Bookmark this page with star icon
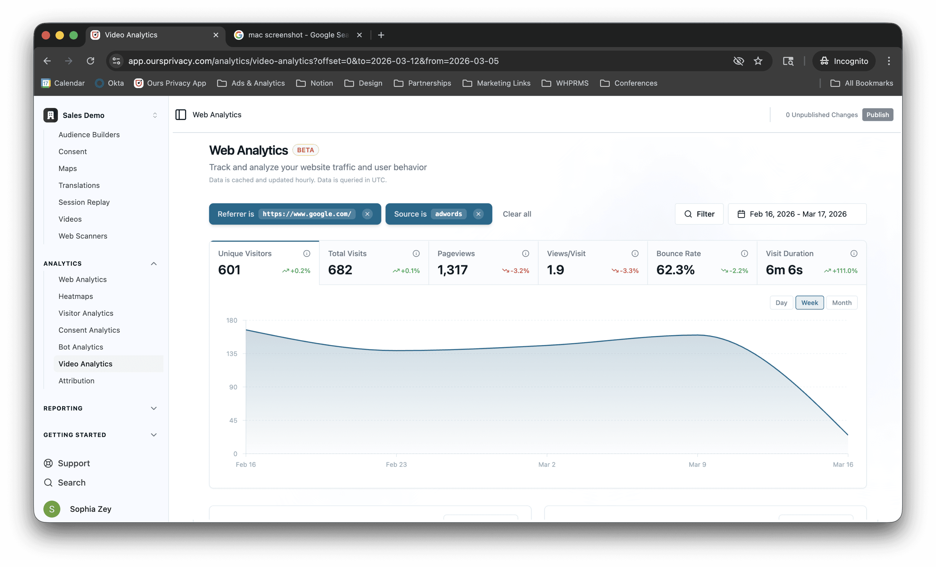Viewport: 936px width, 567px height. (x=758, y=61)
